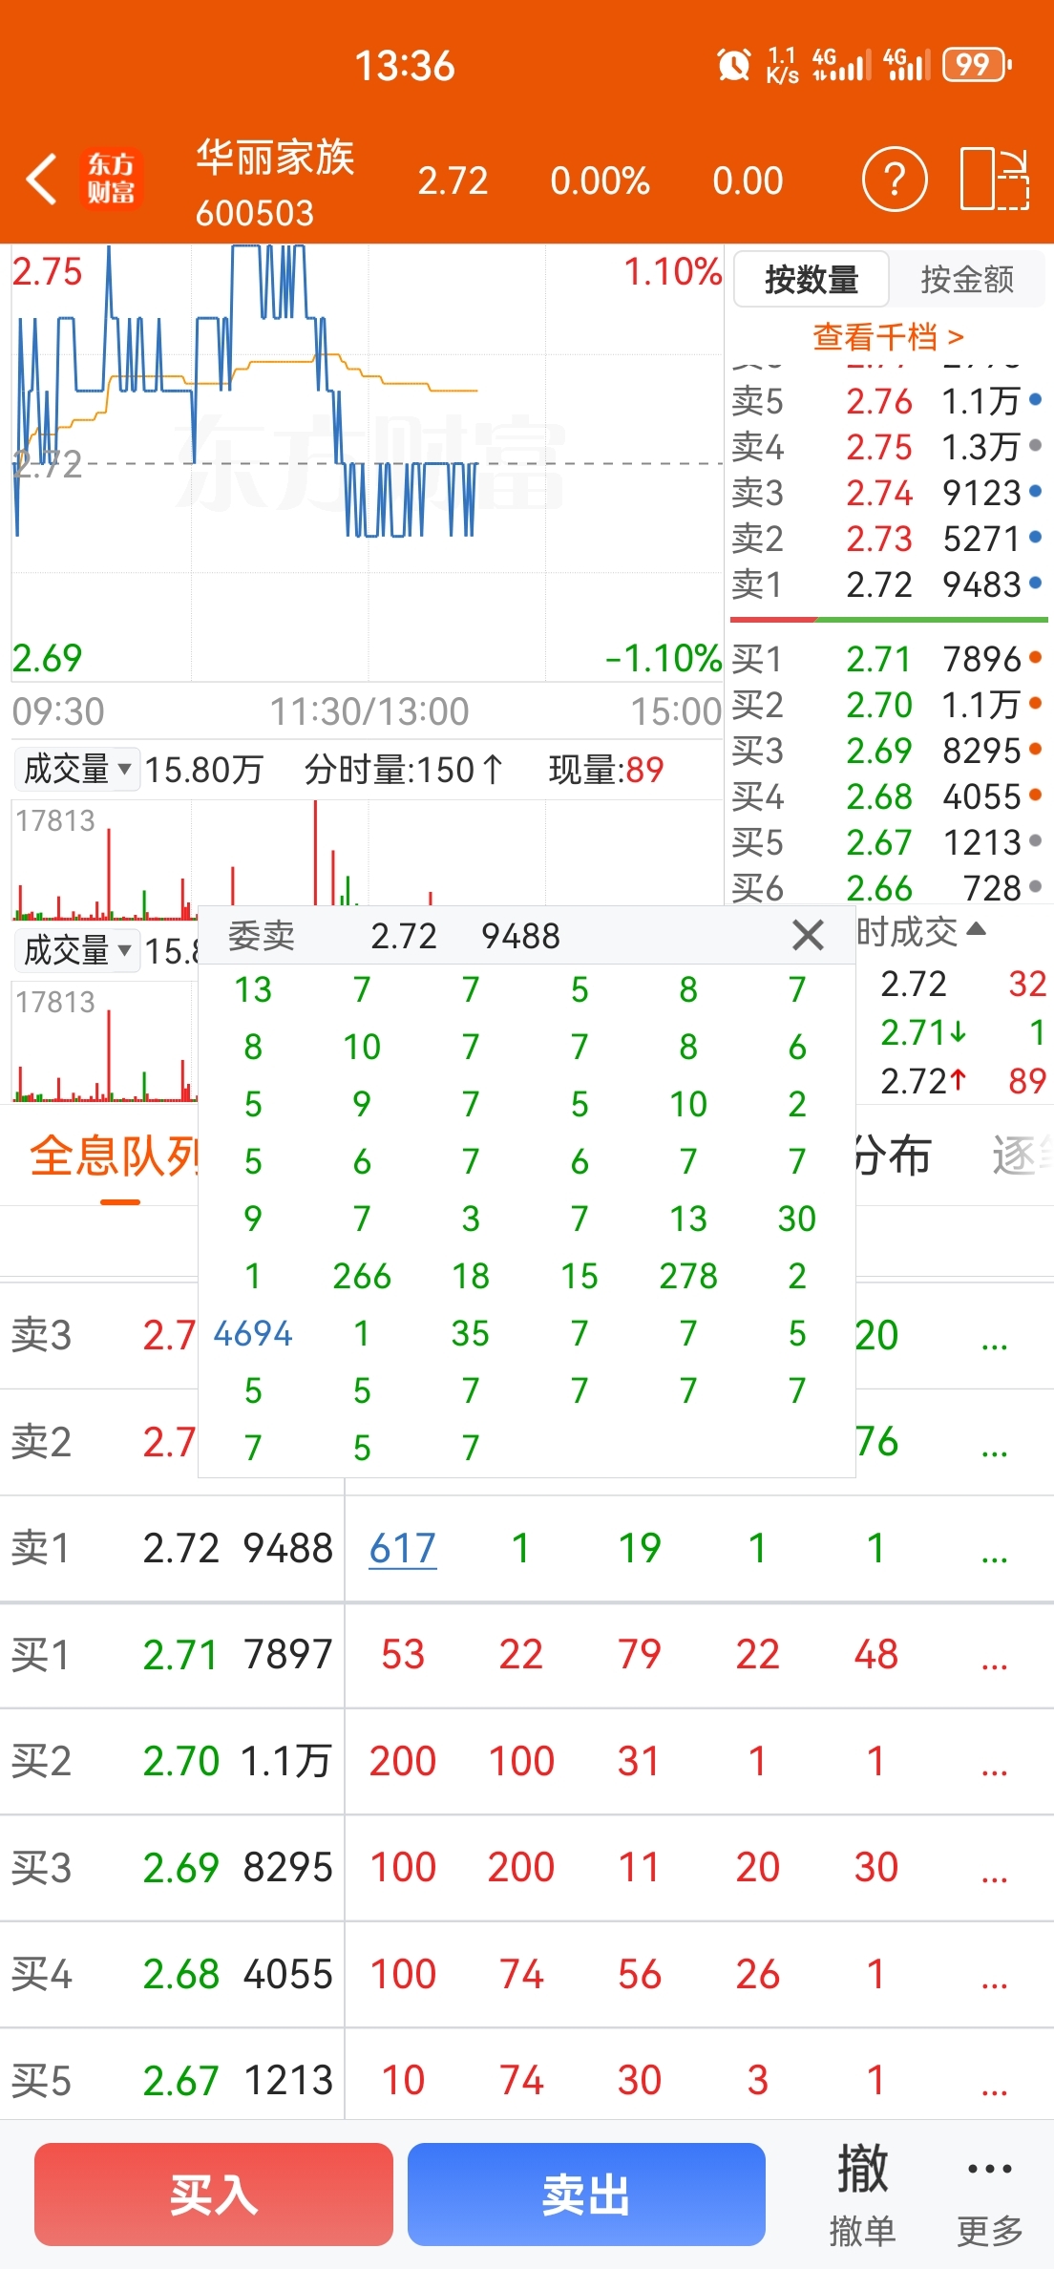
Task: Select the 卖1 2.72 order book row
Action: click(x=888, y=583)
